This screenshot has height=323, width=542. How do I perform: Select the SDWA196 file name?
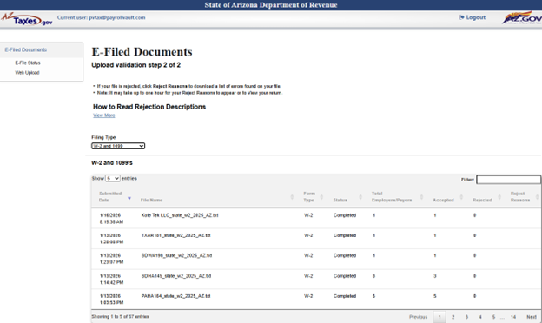tap(176, 255)
